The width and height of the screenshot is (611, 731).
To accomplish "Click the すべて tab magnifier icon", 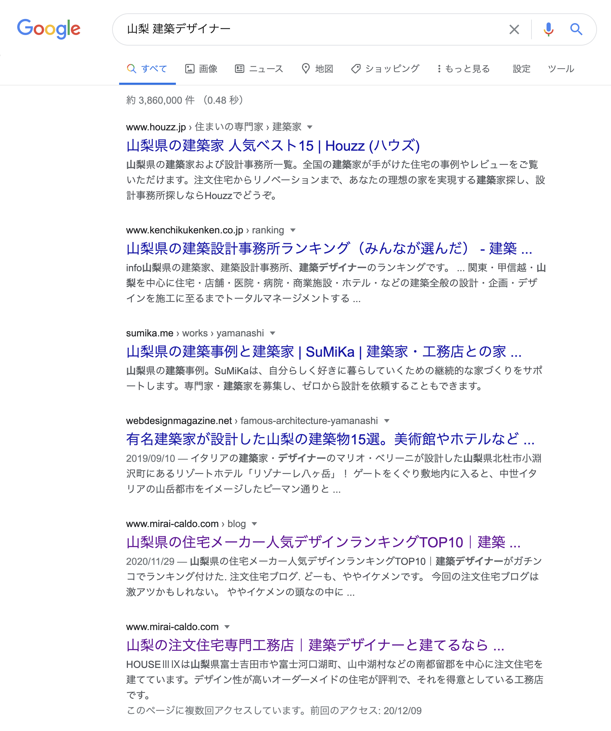I will [131, 69].
